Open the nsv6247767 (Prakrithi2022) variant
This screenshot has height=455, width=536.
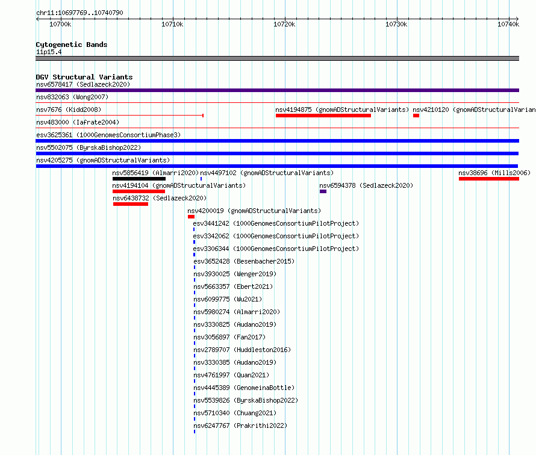coord(240,426)
